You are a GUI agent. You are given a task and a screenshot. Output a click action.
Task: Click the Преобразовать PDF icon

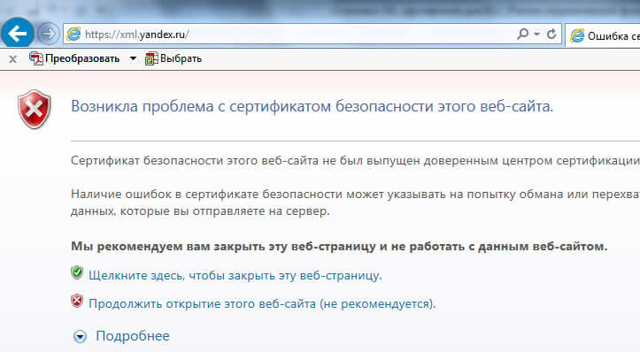36,58
